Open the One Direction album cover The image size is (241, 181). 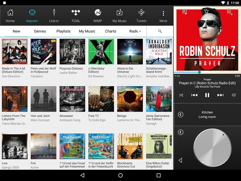15,52
